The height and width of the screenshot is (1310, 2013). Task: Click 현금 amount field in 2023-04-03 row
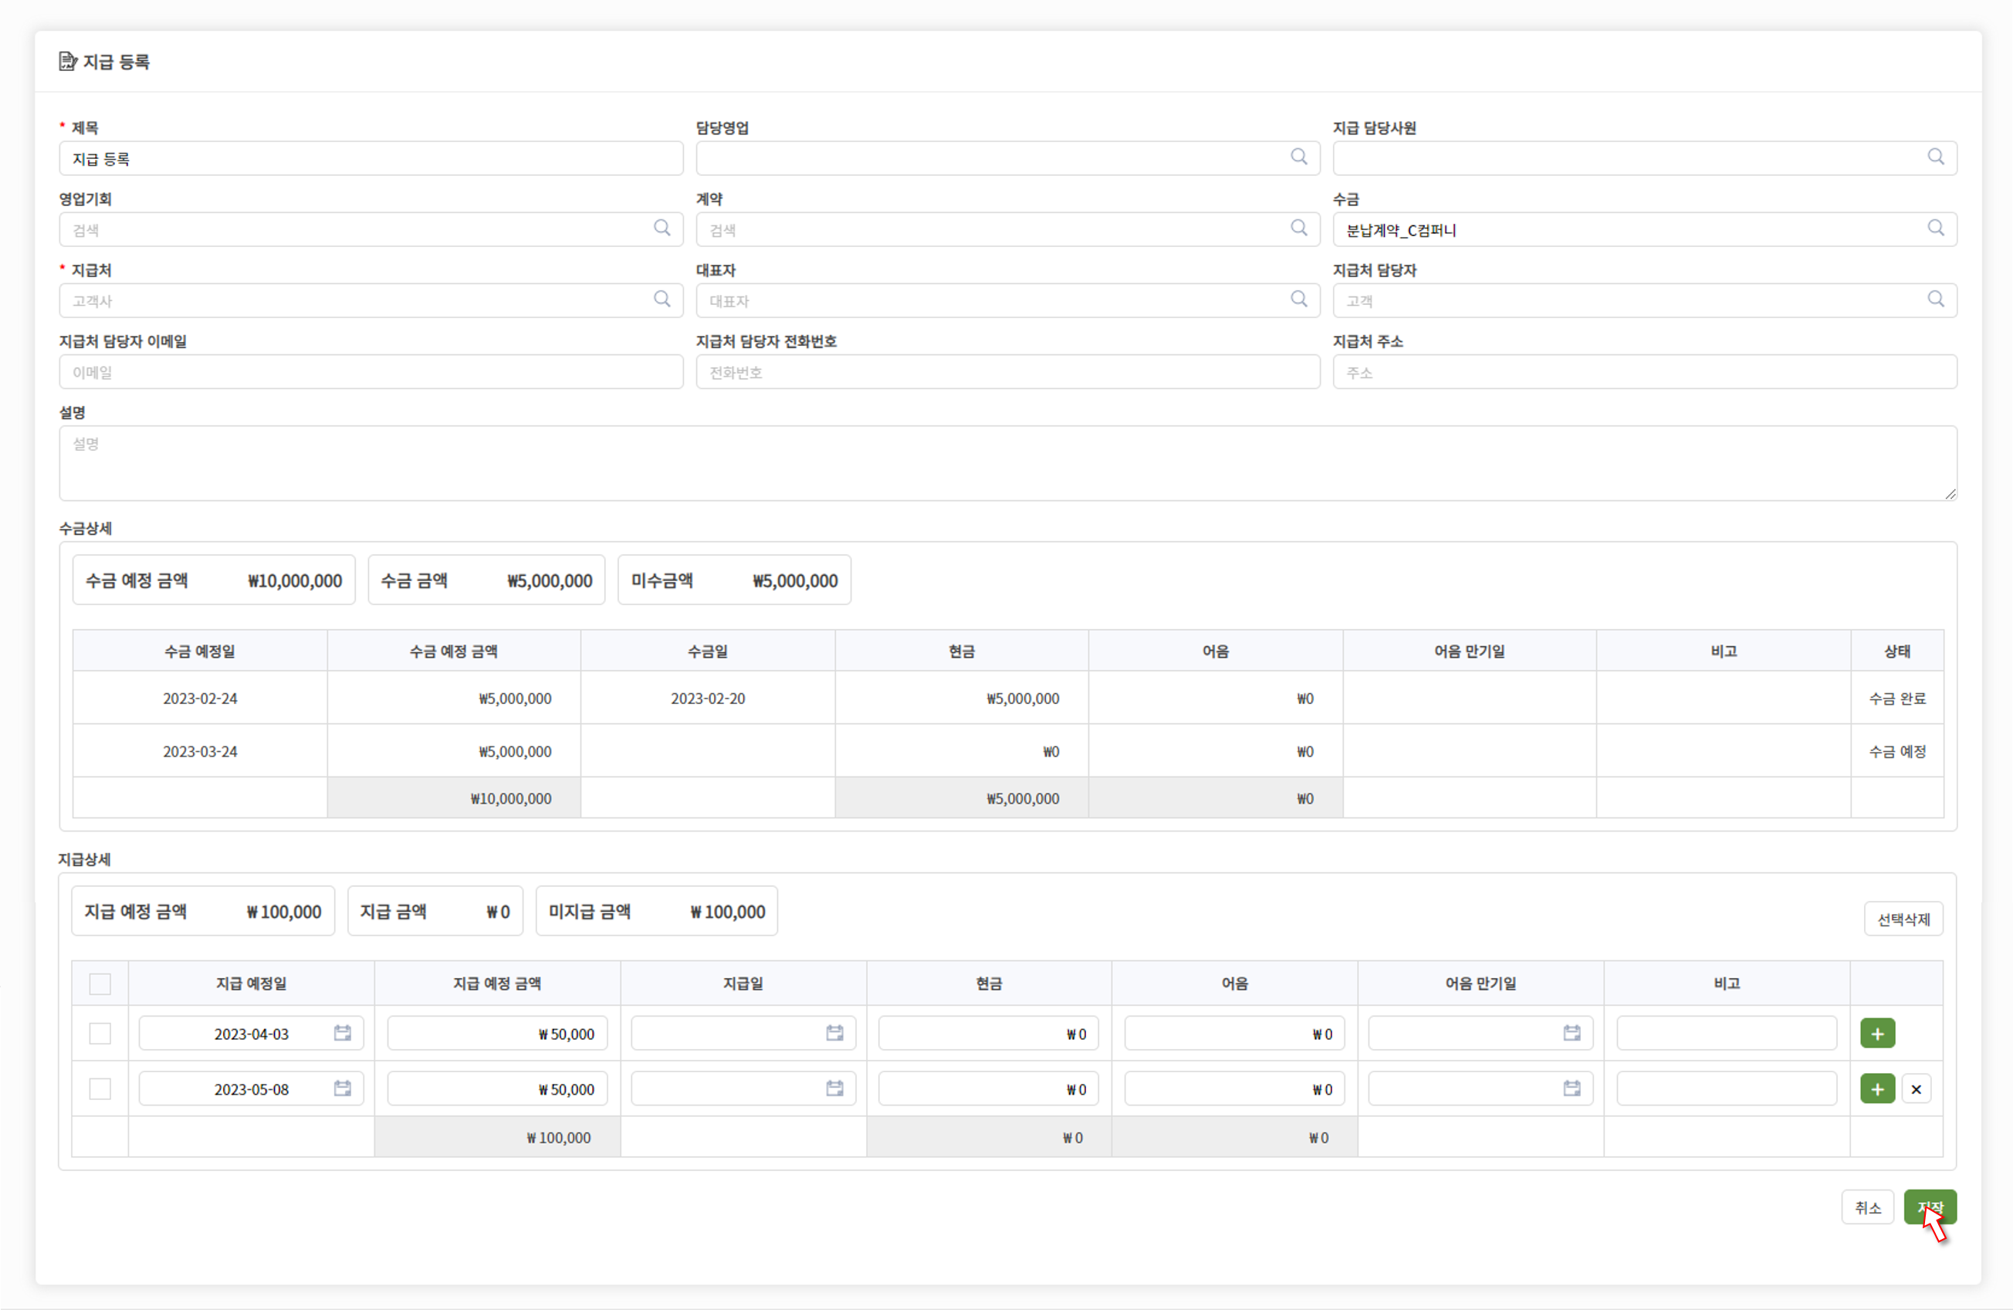tap(989, 1034)
